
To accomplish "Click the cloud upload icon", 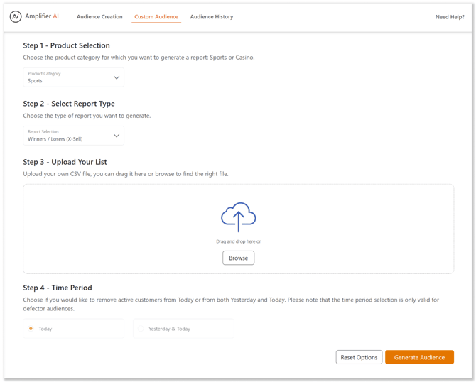I will tap(238, 217).
